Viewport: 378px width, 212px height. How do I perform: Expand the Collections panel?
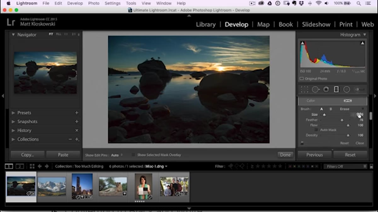tap(14, 139)
